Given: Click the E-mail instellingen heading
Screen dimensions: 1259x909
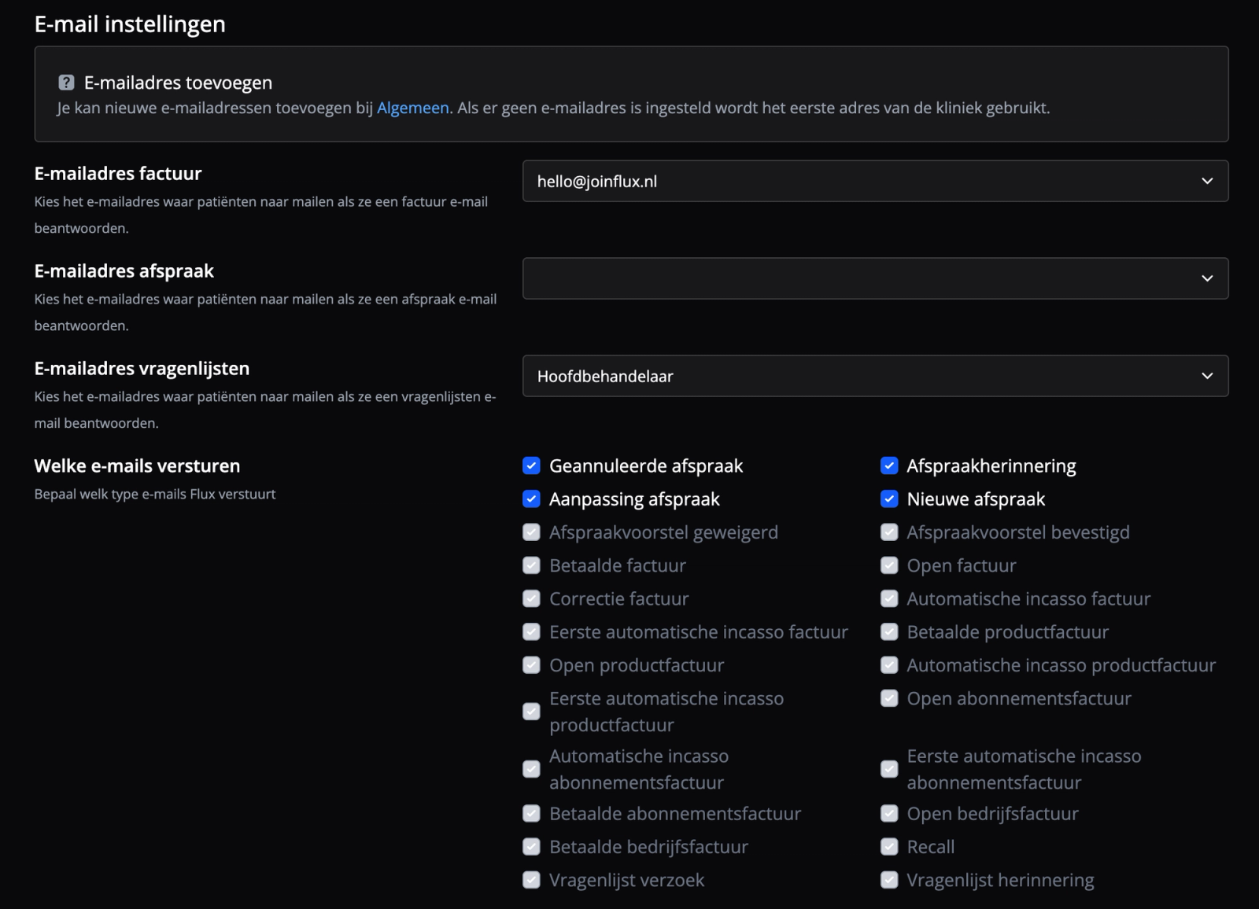Looking at the screenshot, I should 130,24.
